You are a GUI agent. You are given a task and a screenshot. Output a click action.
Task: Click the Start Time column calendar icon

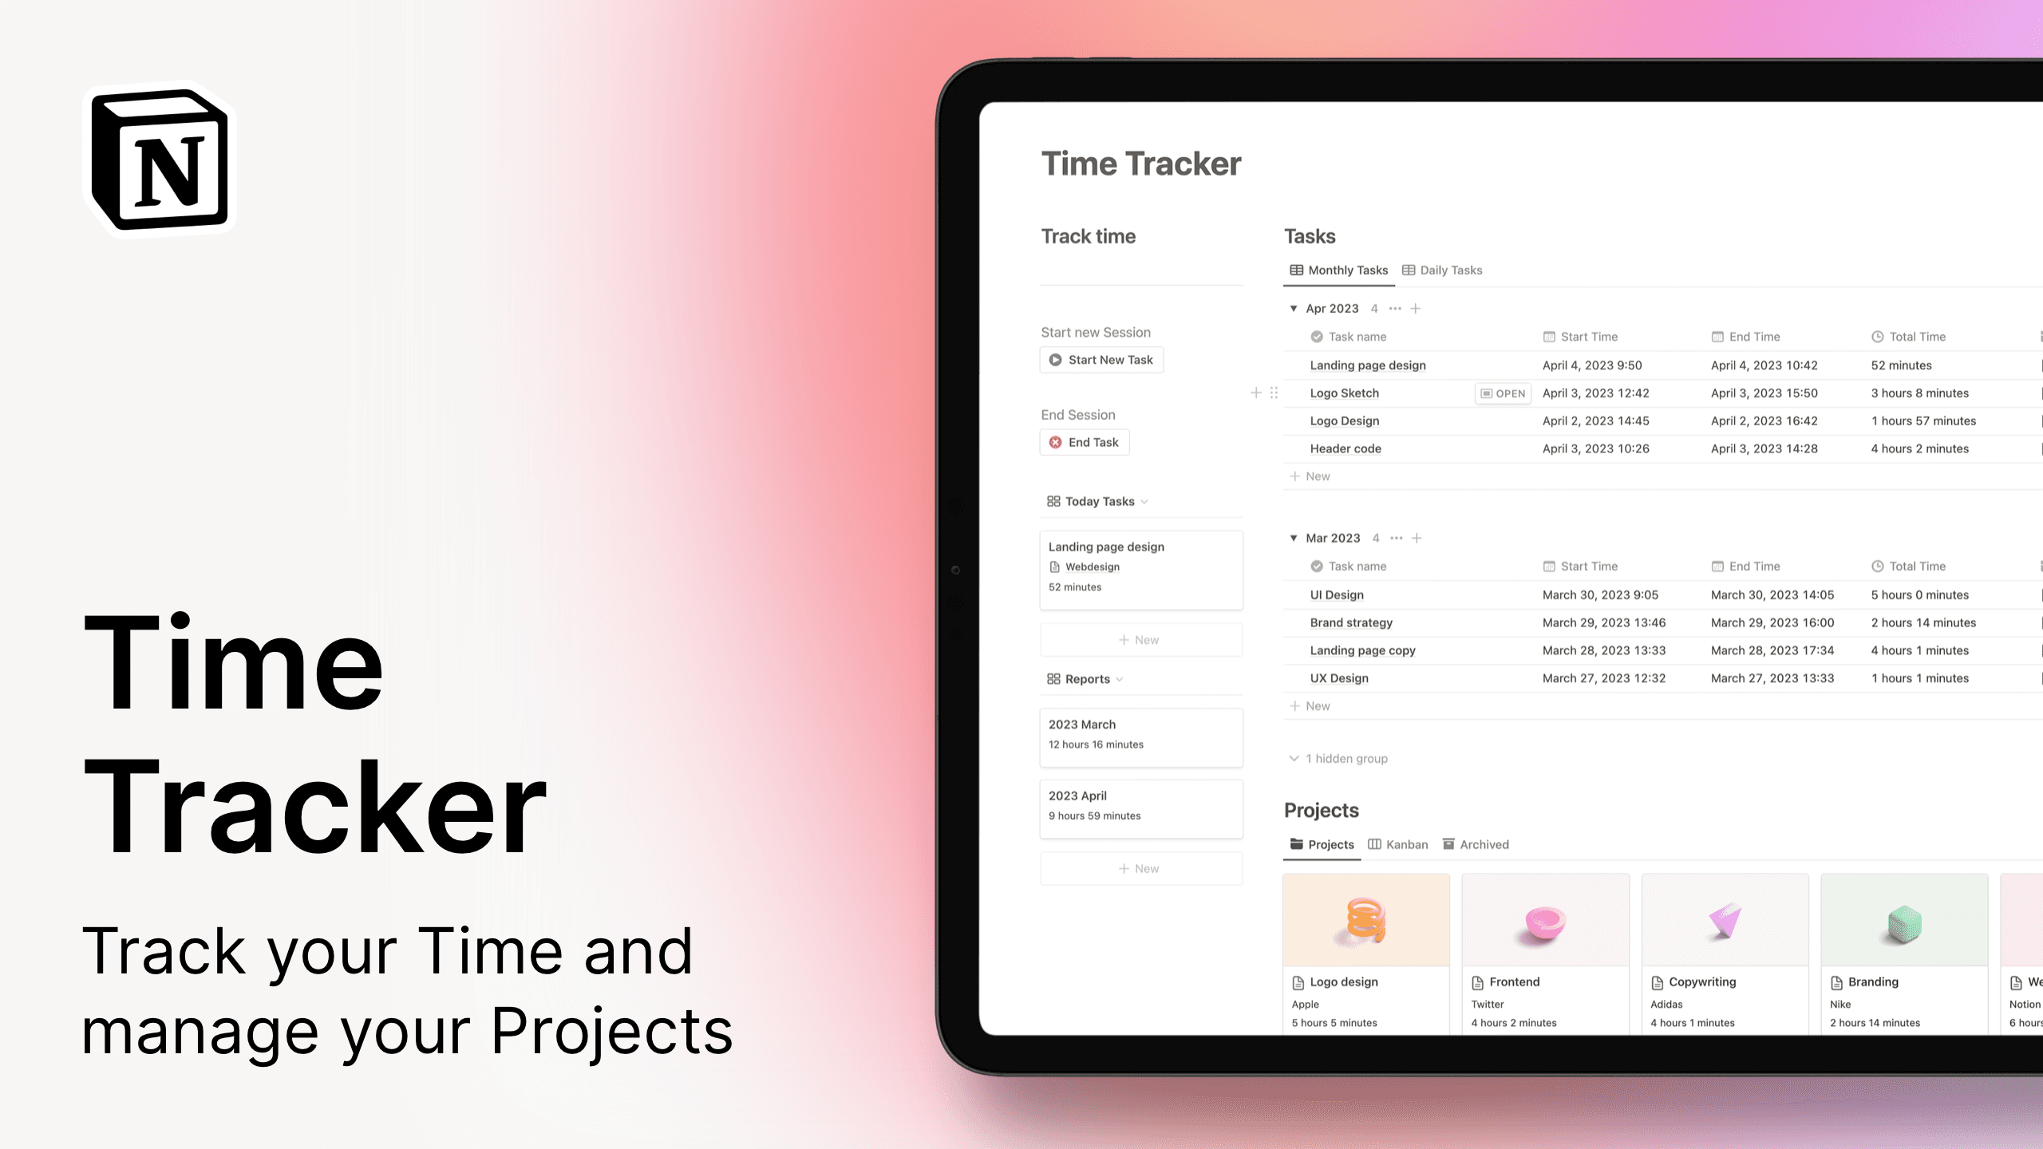pyautogui.click(x=1549, y=337)
